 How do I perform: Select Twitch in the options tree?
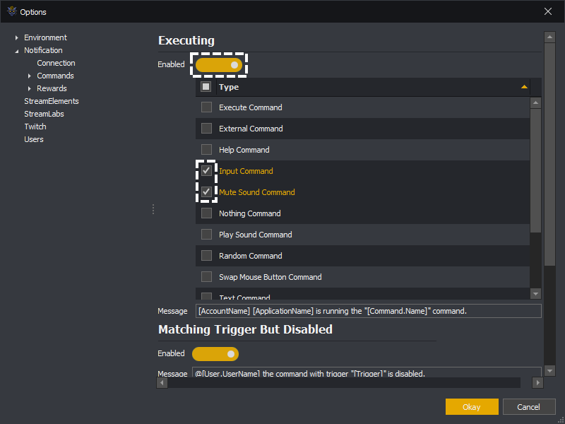point(35,126)
